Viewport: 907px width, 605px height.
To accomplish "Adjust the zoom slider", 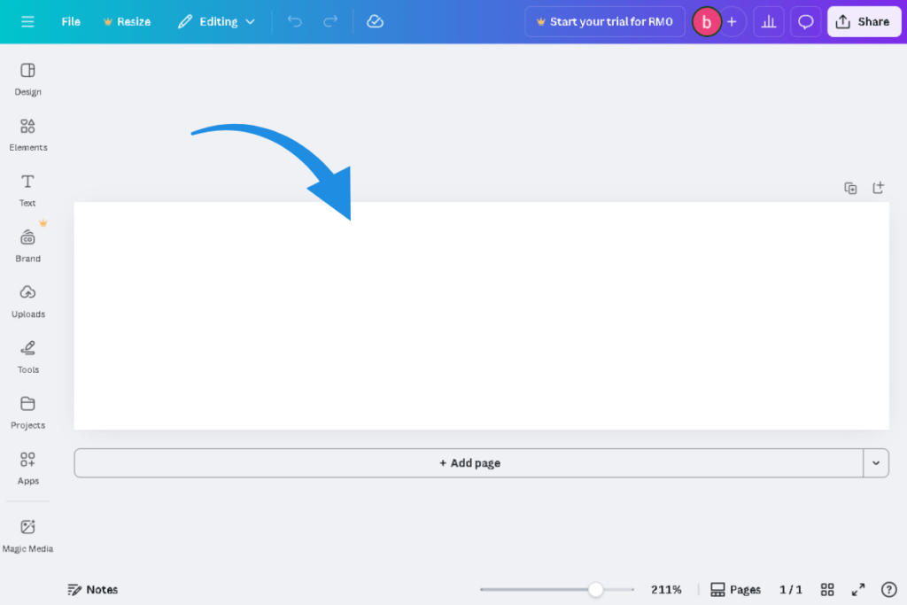I will coord(595,589).
